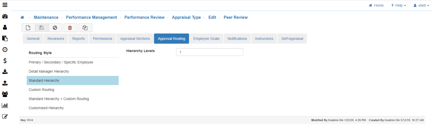
Task: Click the home icon in the breadcrumb
Action: (22, 18)
